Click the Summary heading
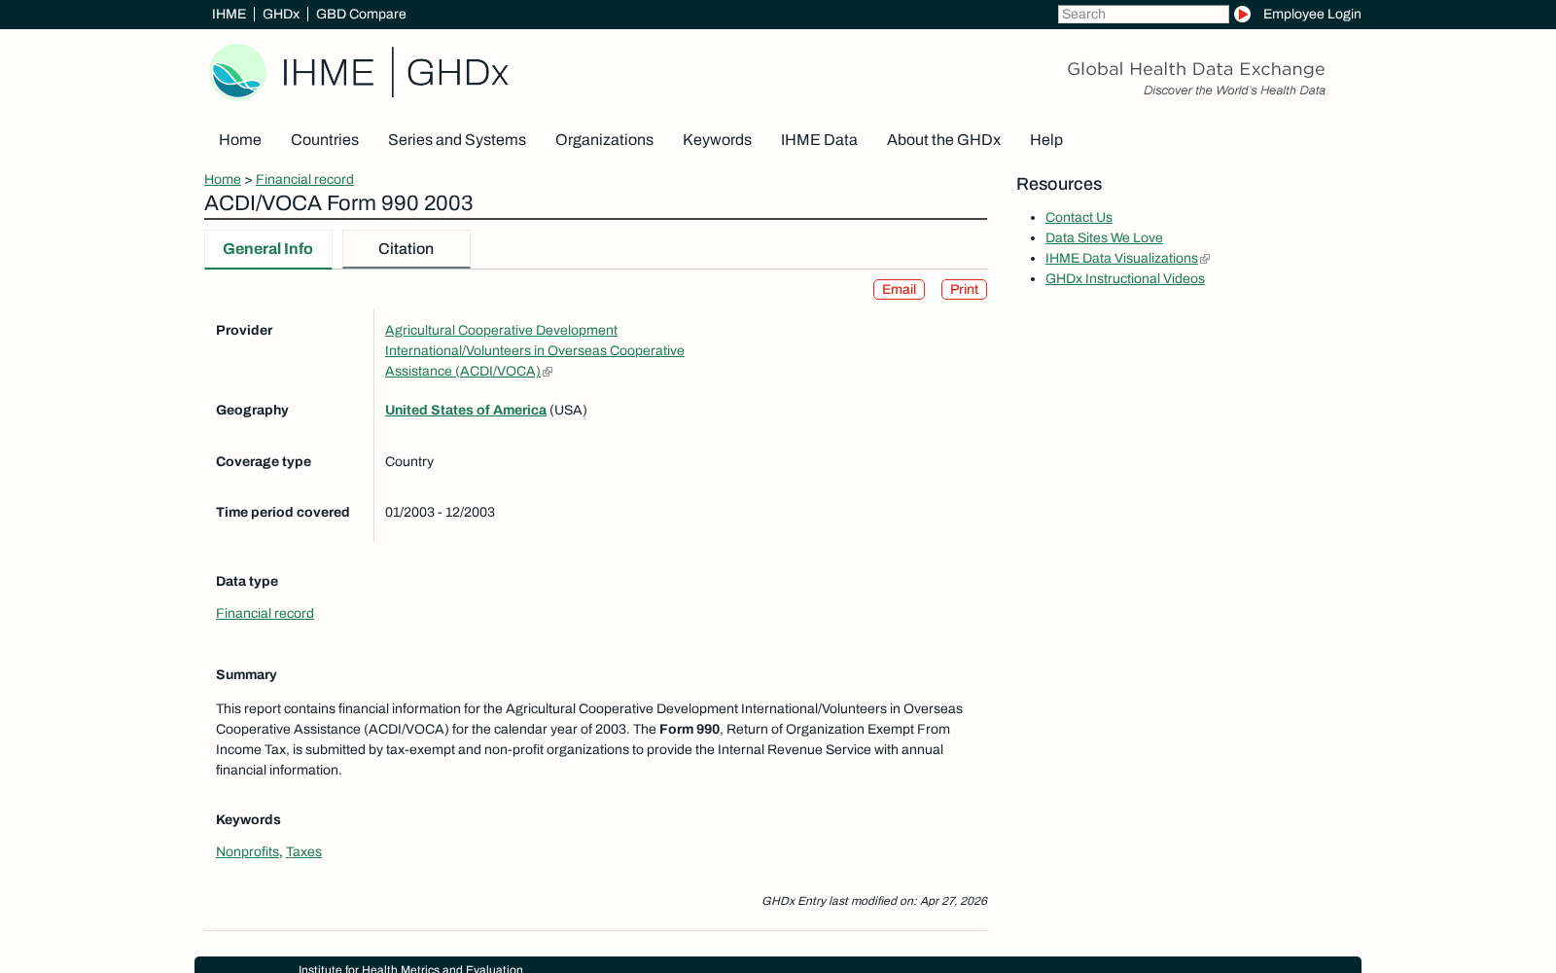The height and width of the screenshot is (973, 1556). pos(246,674)
